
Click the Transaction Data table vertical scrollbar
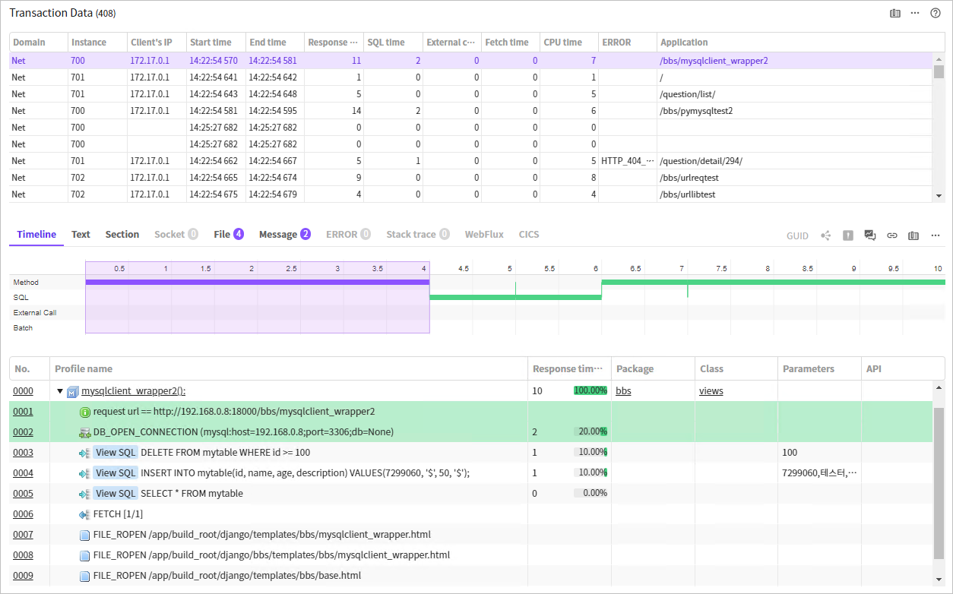pyautogui.click(x=939, y=73)
